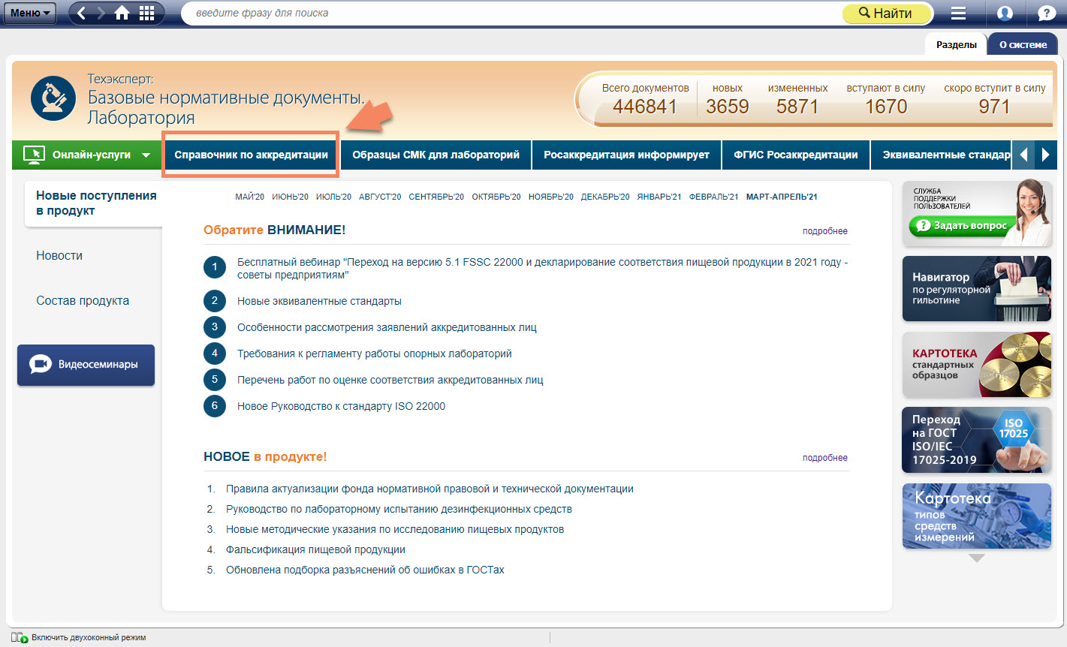Click the microscope laboratory logo icon
The image size is (1067, 647).
pos(53,98)
